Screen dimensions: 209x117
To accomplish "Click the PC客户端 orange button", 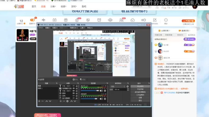I will 188,21.
